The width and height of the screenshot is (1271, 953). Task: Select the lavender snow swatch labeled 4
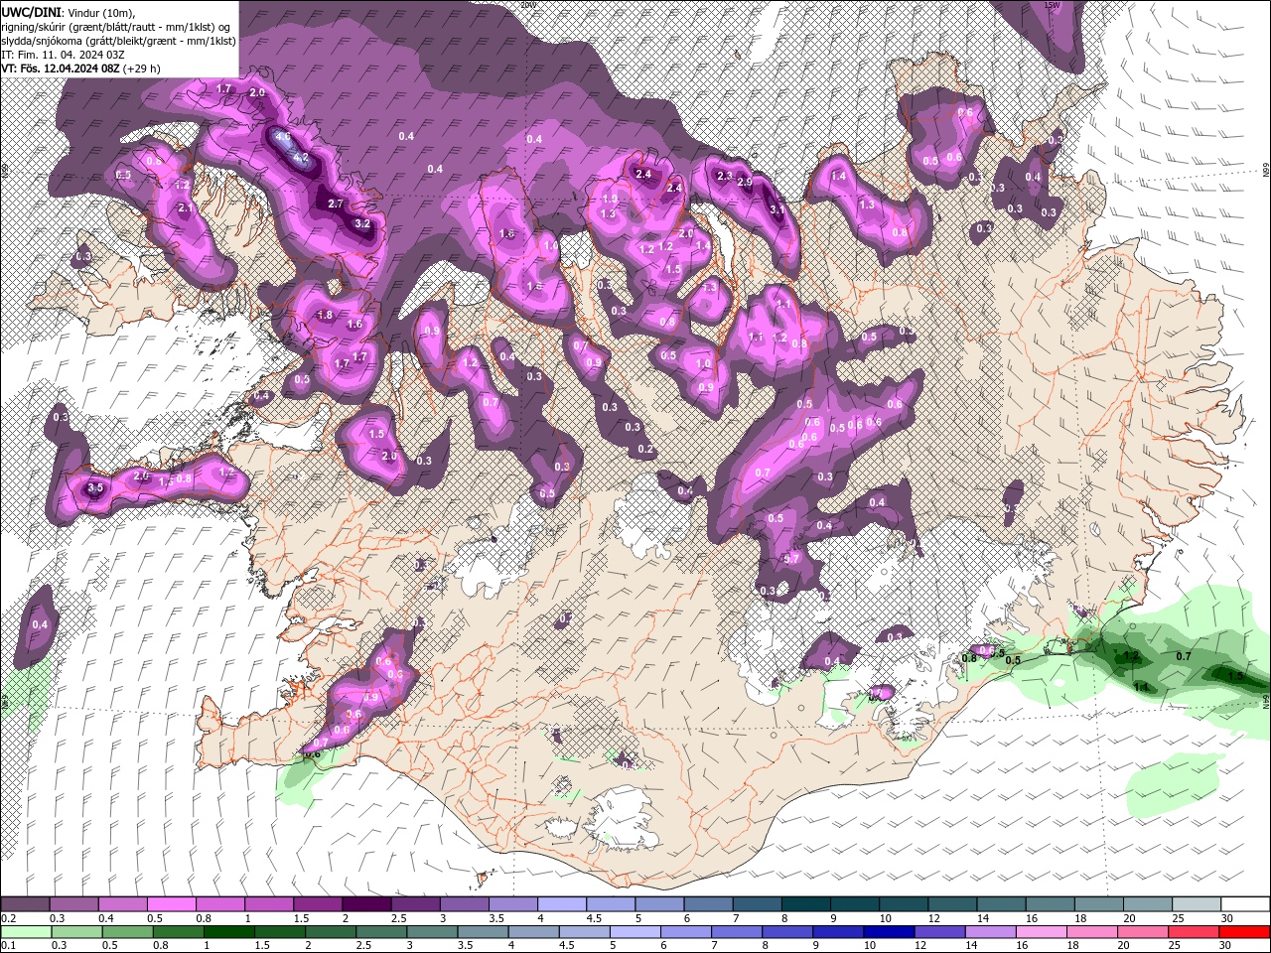pyautogui.click(x=561, y=904)
